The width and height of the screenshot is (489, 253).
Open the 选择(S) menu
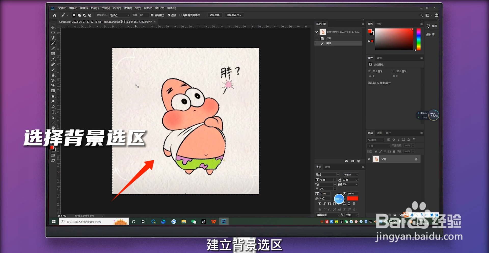117,8
